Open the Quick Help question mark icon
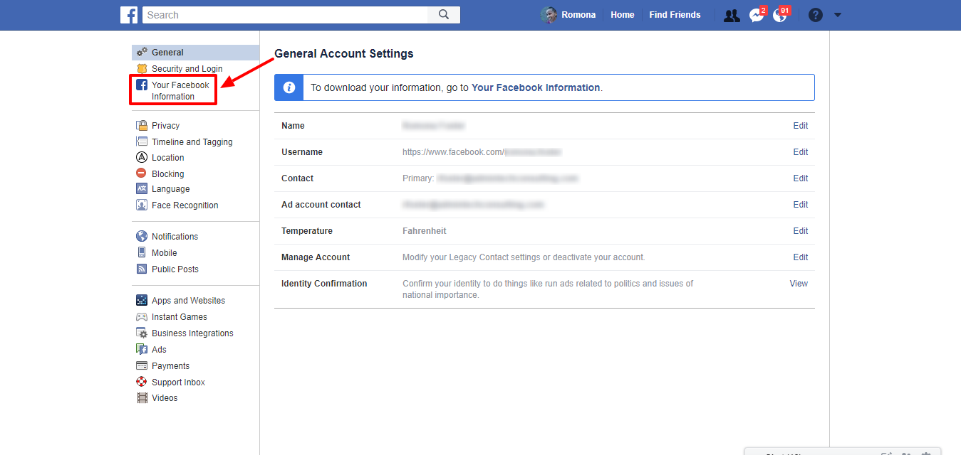 [816, 15]
